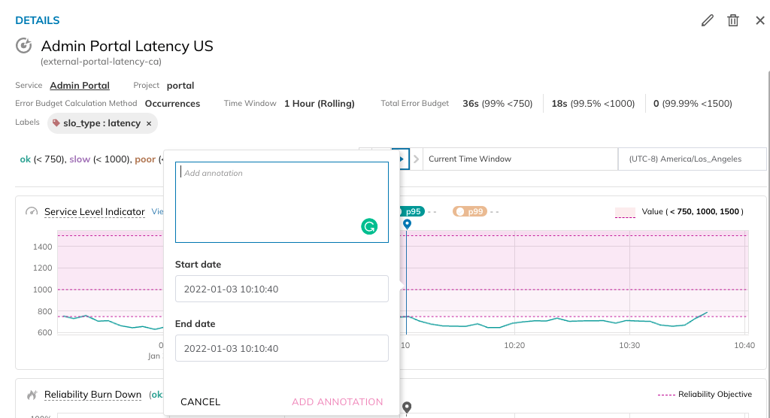Open the America/Los_Angeles timezone dropdown
The height and width of the screenshot is (418, 770).
coord(692,159)
